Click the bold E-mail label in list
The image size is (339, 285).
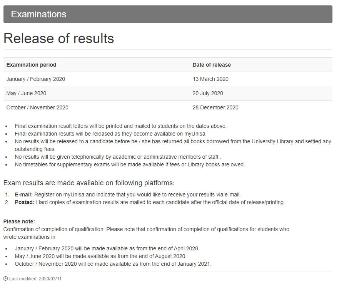[24, 194]
